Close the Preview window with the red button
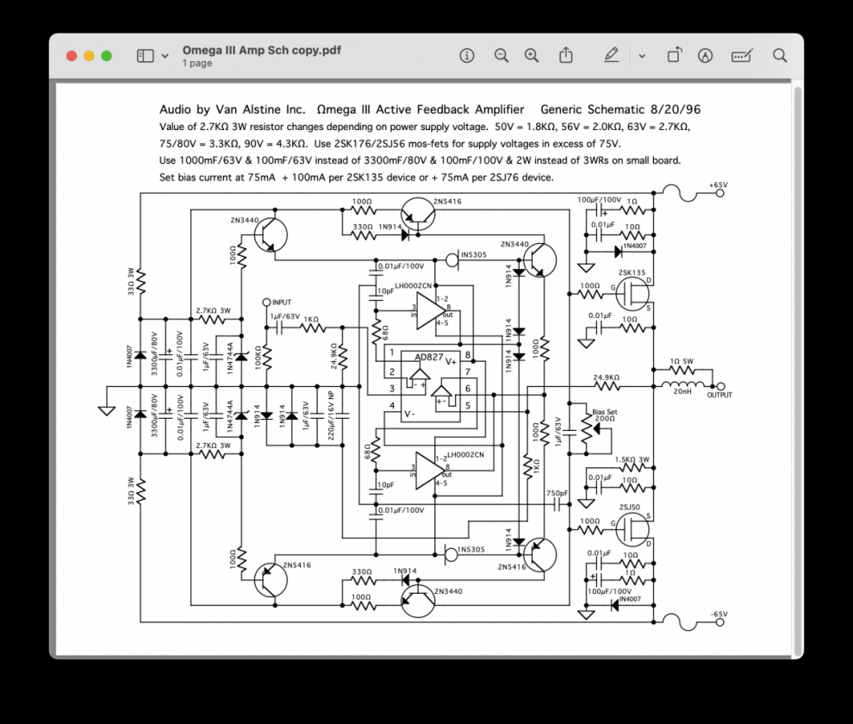The image size is (853, 724). tap(72, 55)
